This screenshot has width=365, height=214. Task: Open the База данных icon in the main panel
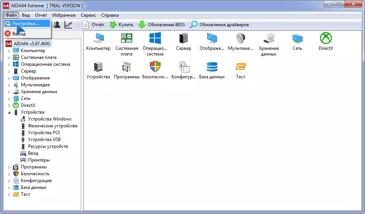click(212, 70)
